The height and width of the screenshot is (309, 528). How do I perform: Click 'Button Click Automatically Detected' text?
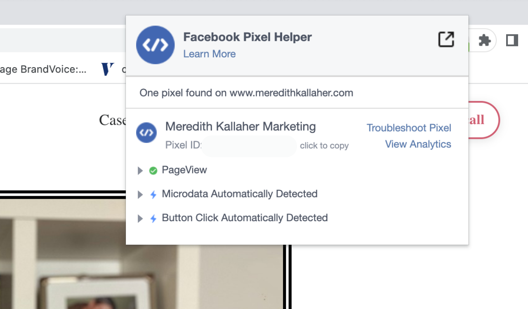coord(245,218)
